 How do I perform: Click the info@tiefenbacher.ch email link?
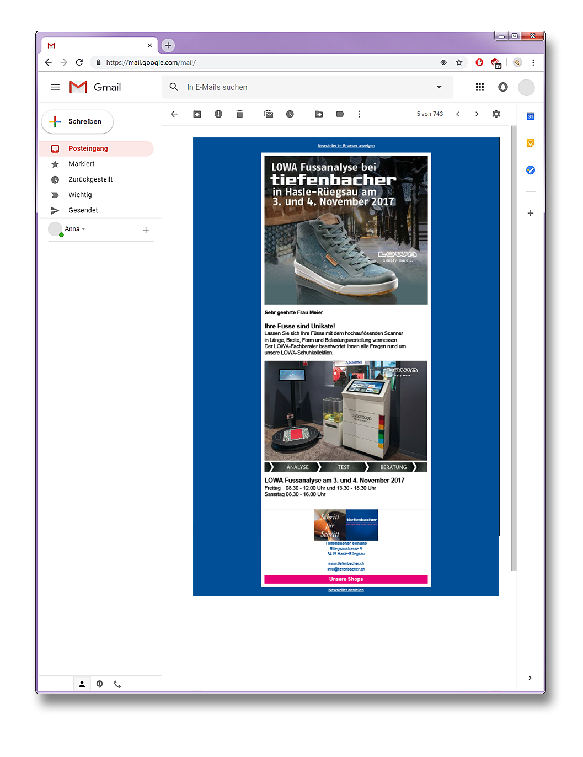[346, 569]
